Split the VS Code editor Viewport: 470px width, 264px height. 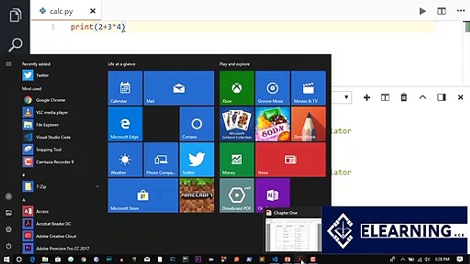point(441,11)
